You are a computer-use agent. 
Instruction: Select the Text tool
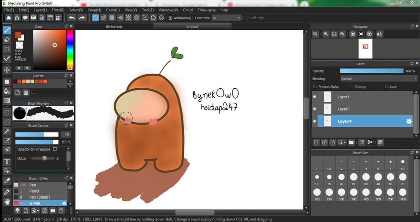(7, 161)
